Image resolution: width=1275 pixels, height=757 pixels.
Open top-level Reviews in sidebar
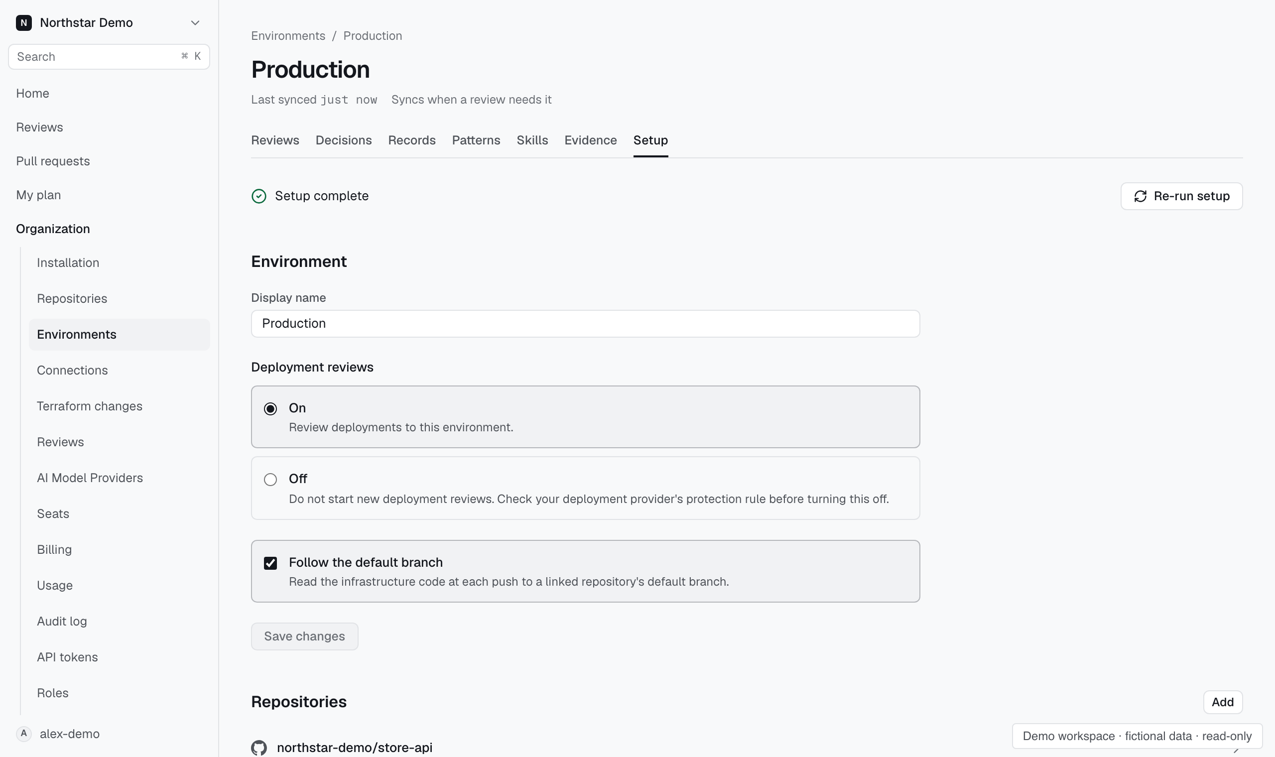[39, 127]
